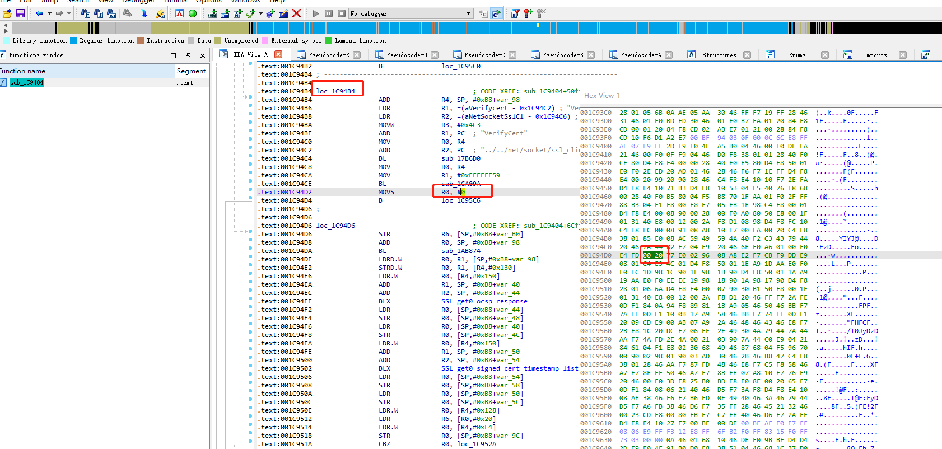Click the binoculars text search icon marked T
Screen dimensions: 942x449
coord(99,13)
